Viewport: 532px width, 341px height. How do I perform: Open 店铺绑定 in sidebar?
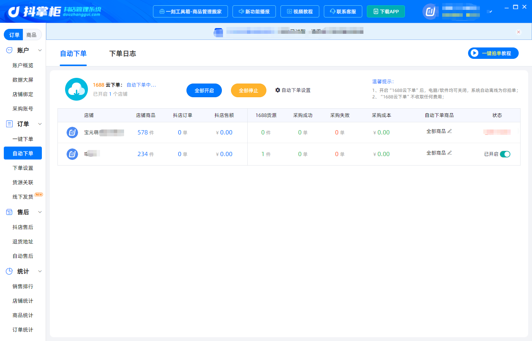tap(23, 94)
